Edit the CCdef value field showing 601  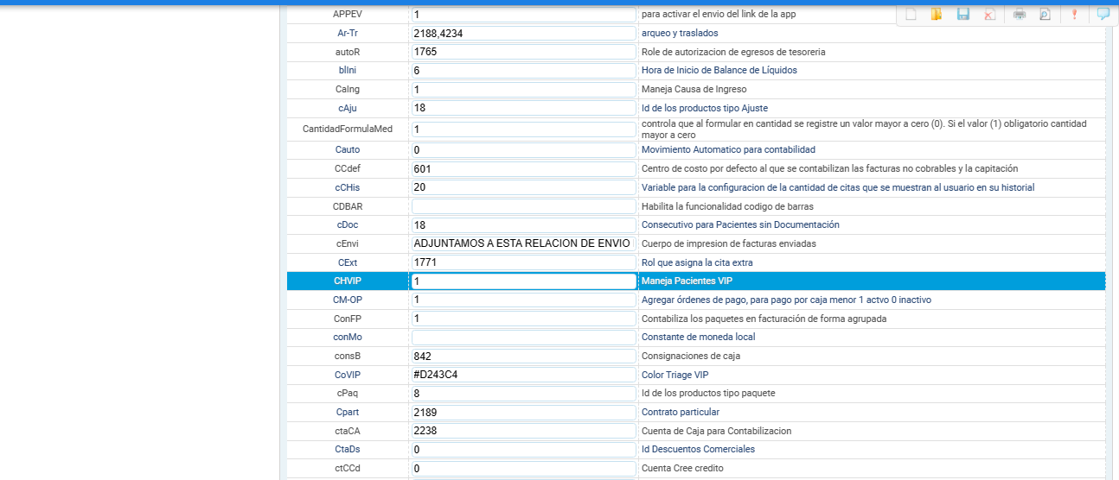(523, 168)
